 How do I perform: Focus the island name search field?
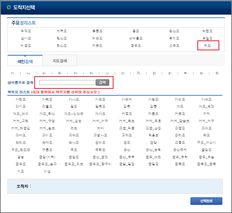click(67, 83)
